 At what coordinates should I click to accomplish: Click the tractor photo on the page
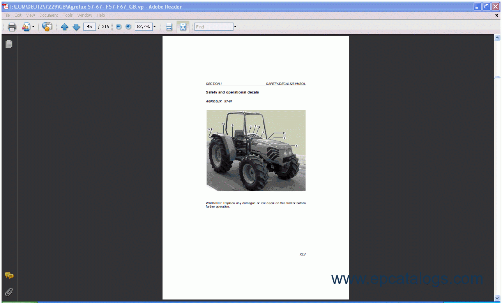tap(256, 150)
